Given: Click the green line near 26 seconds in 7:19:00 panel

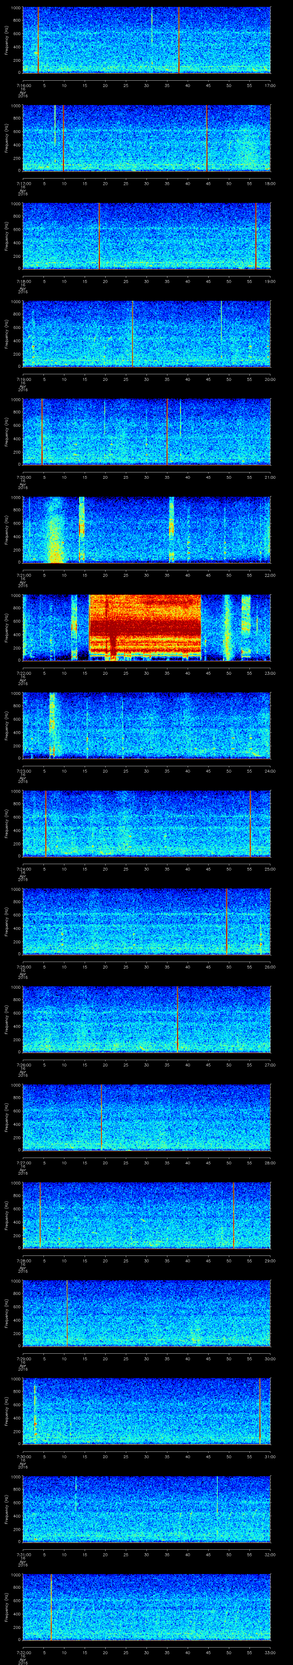Looking at the screenshot, I should 133,334.
